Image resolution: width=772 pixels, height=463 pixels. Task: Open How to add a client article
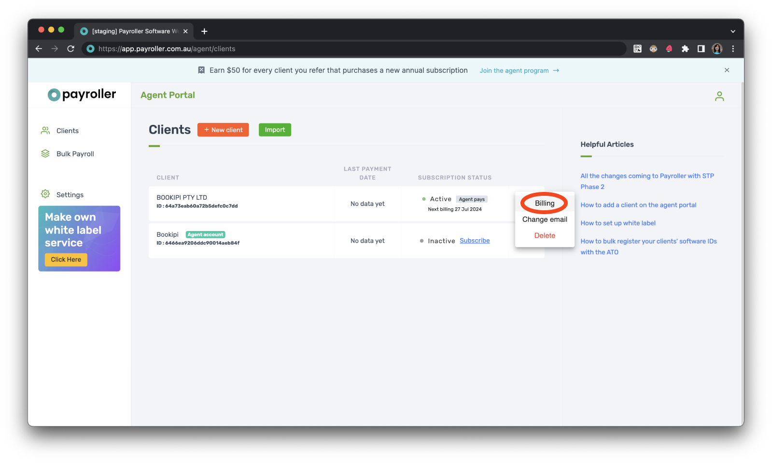pos(638,205)
